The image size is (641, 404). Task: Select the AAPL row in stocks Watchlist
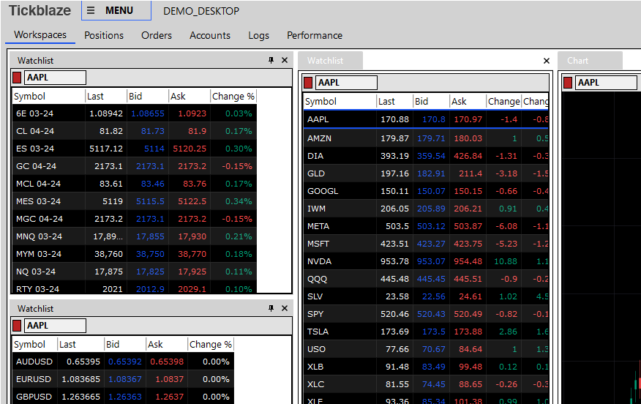[x=426, y=119]
